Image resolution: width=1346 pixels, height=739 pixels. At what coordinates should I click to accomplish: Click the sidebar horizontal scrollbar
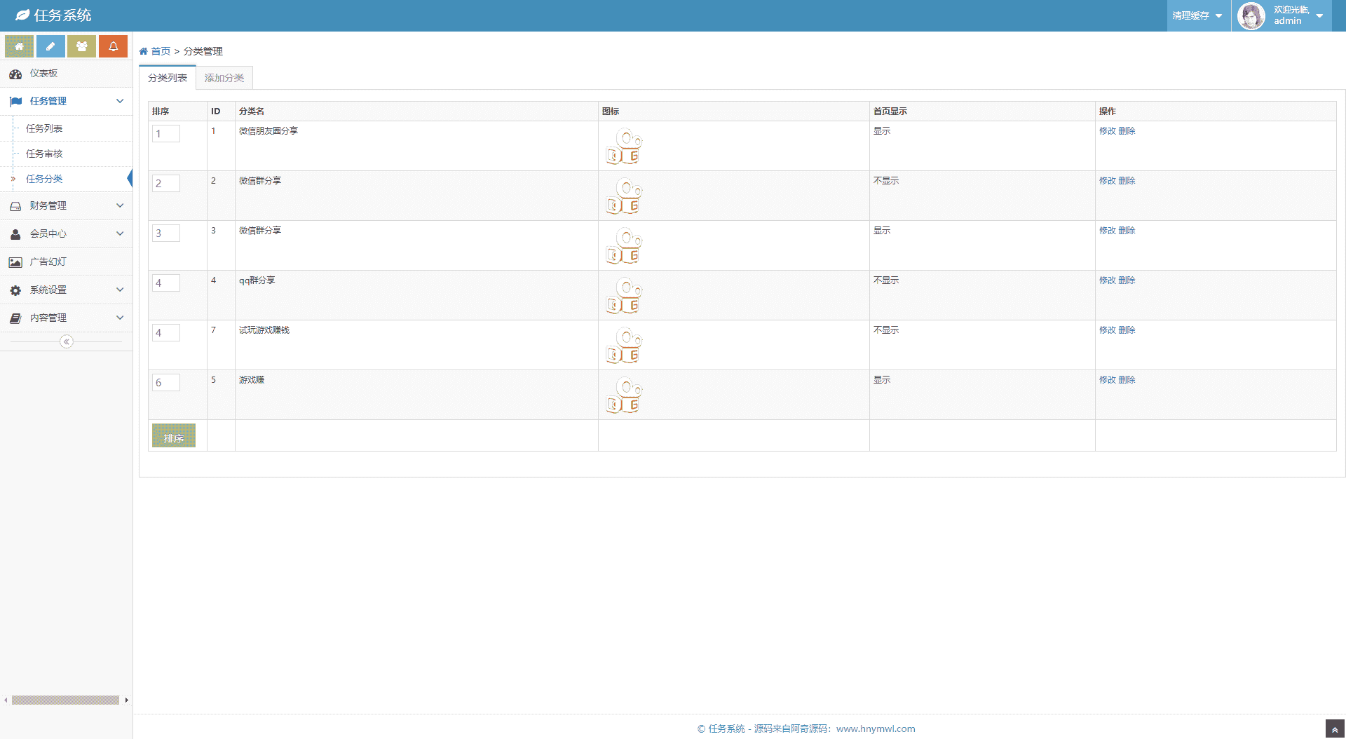[65, 700]
